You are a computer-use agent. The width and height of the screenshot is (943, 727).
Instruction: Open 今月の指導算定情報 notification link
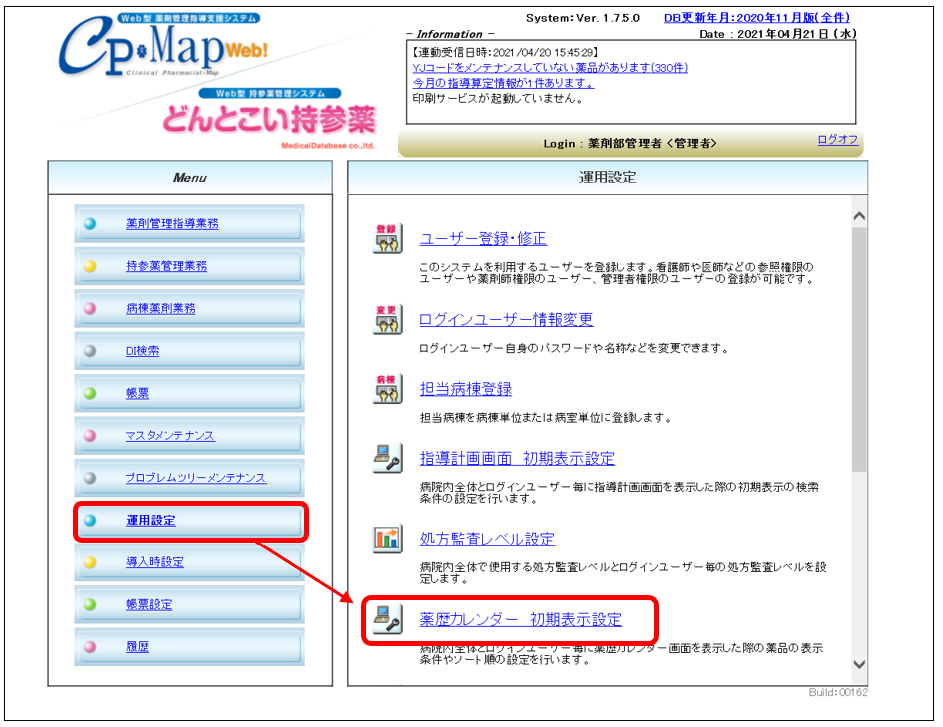click(x=503, y=83)
